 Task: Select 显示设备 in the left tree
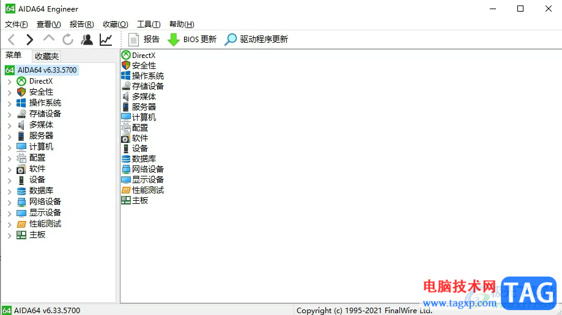[x=45, y=212]
